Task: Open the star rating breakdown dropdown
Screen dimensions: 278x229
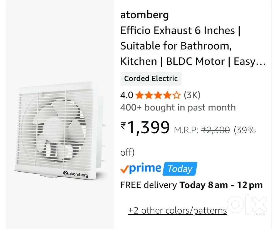Action: [158, 95]
